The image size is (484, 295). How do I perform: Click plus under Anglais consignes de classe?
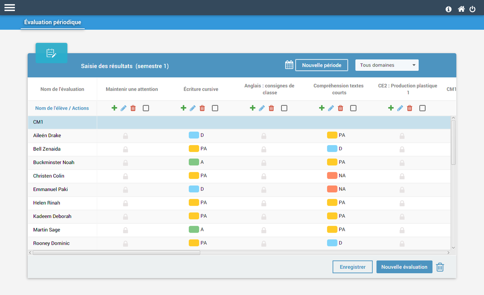pos(252,108)
